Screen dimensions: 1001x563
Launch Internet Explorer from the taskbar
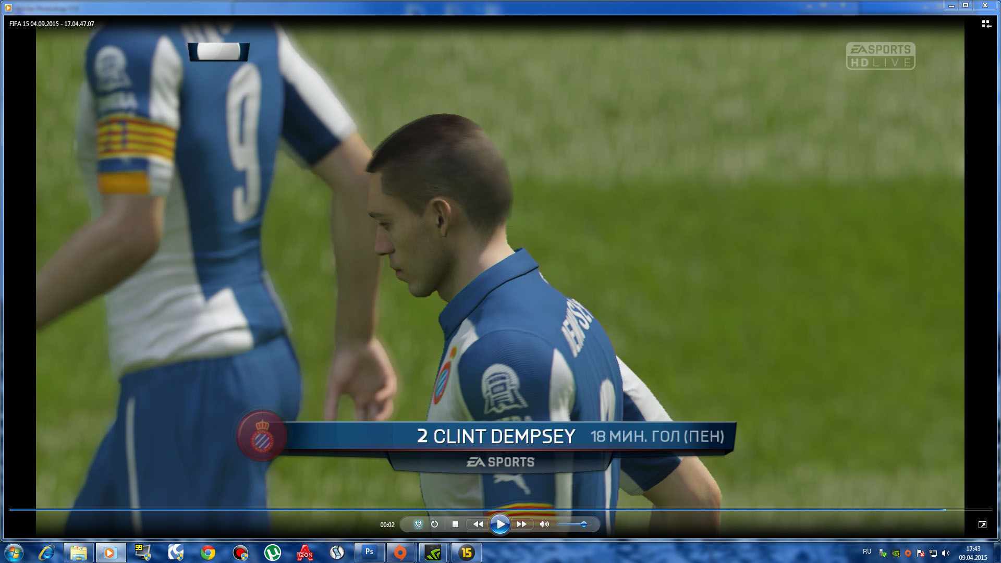pos(46,553)
